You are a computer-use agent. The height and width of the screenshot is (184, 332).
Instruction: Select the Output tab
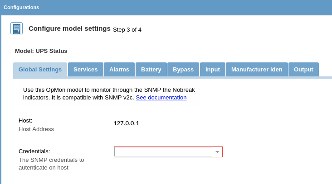coord(303,70)
